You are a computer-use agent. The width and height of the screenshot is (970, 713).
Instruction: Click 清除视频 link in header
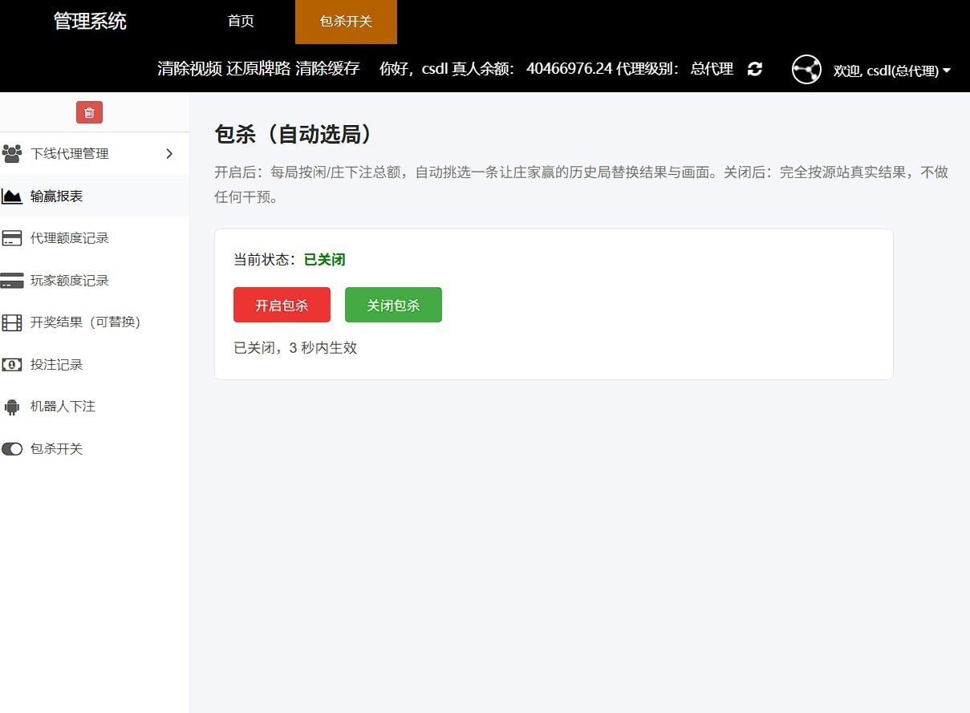(x=189, y=69)
